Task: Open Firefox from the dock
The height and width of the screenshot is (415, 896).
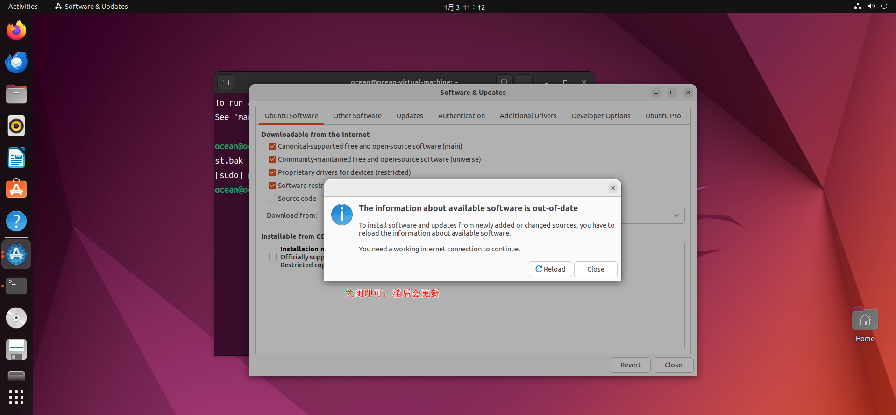Action: (16, 31)
